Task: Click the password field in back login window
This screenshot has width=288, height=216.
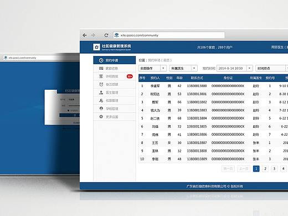Action: pos(74,106)
